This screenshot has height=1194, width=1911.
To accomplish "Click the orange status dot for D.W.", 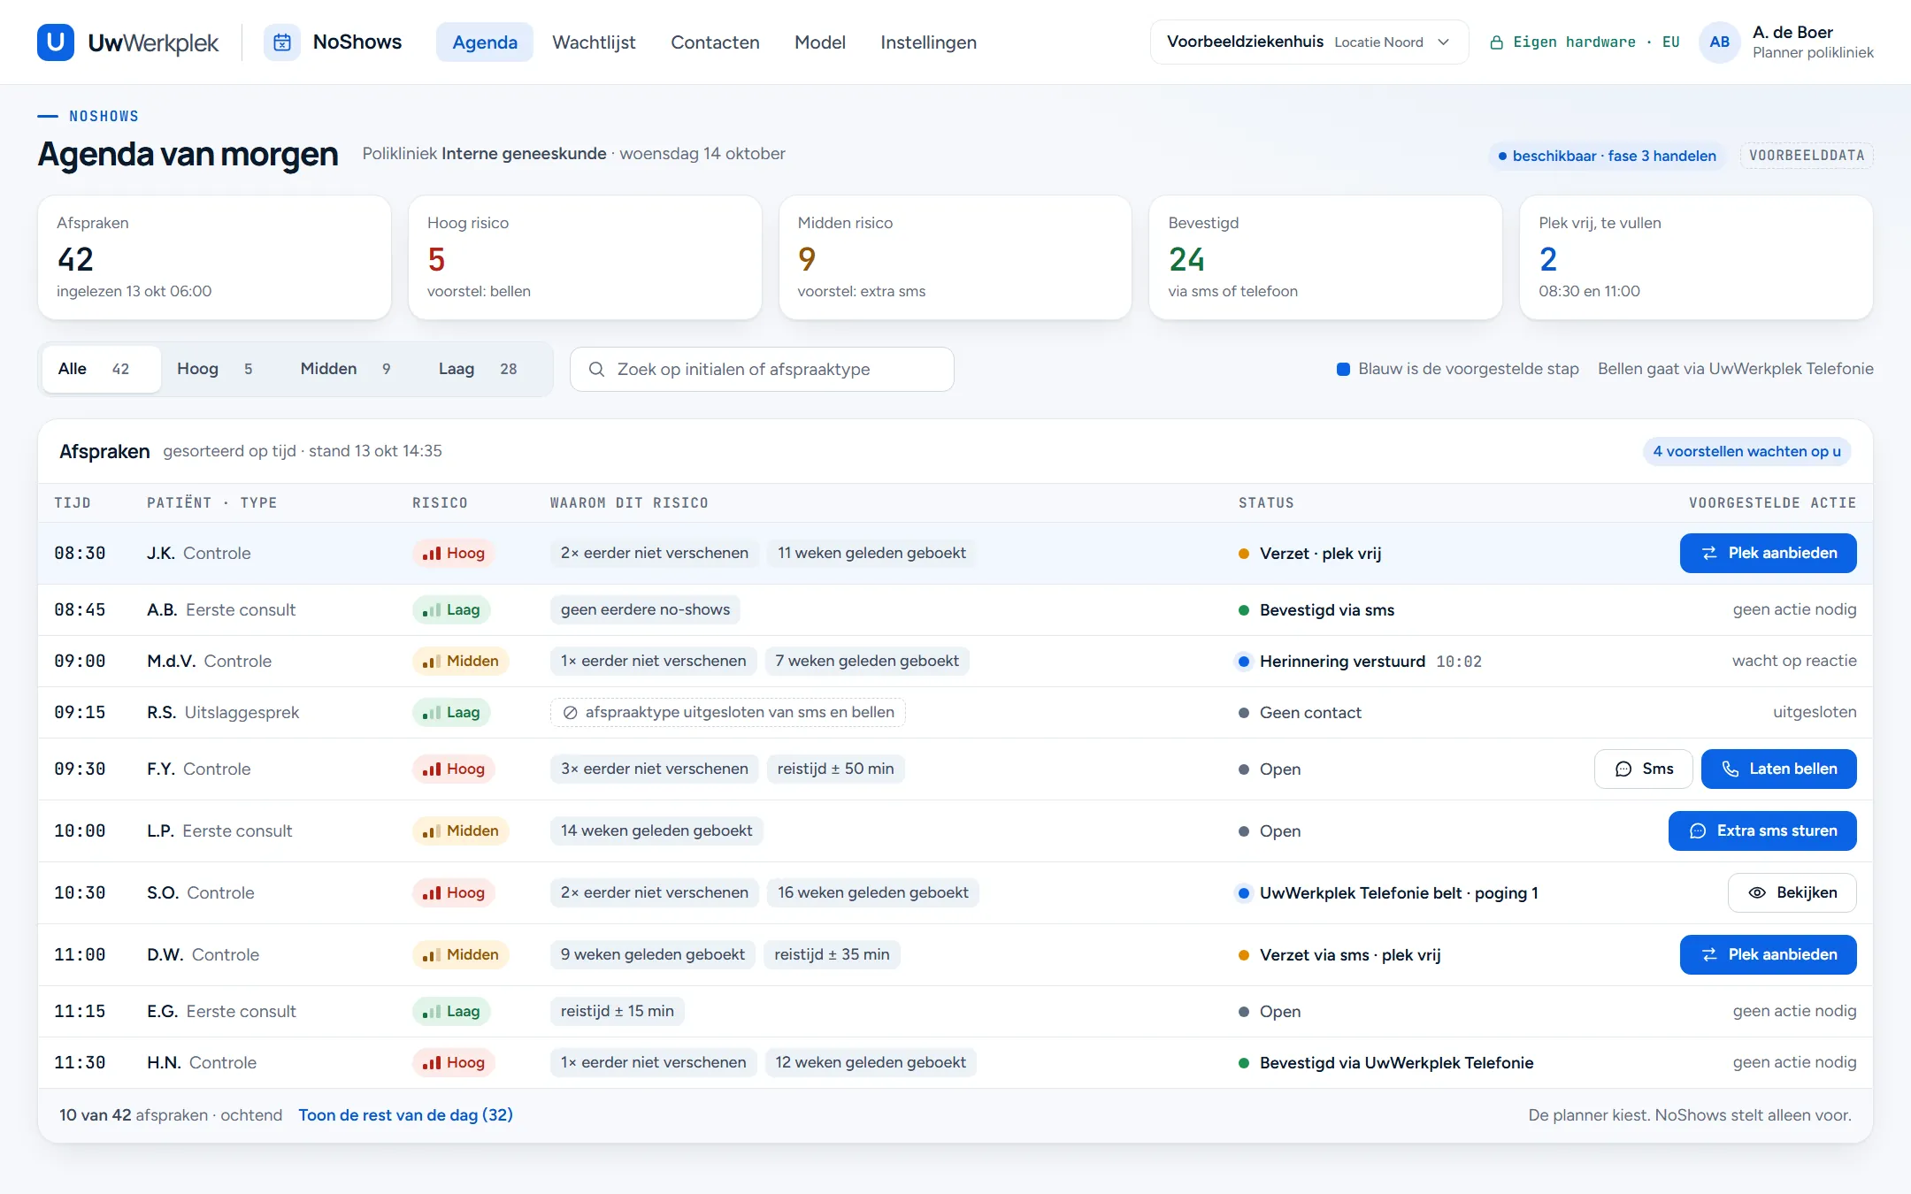I will coord(1243,955).
